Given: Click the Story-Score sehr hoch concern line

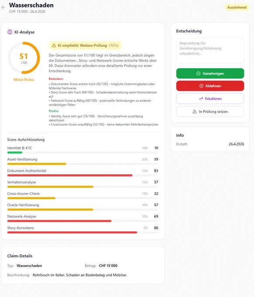Looking at the screenshot, I should coord(103,94).
